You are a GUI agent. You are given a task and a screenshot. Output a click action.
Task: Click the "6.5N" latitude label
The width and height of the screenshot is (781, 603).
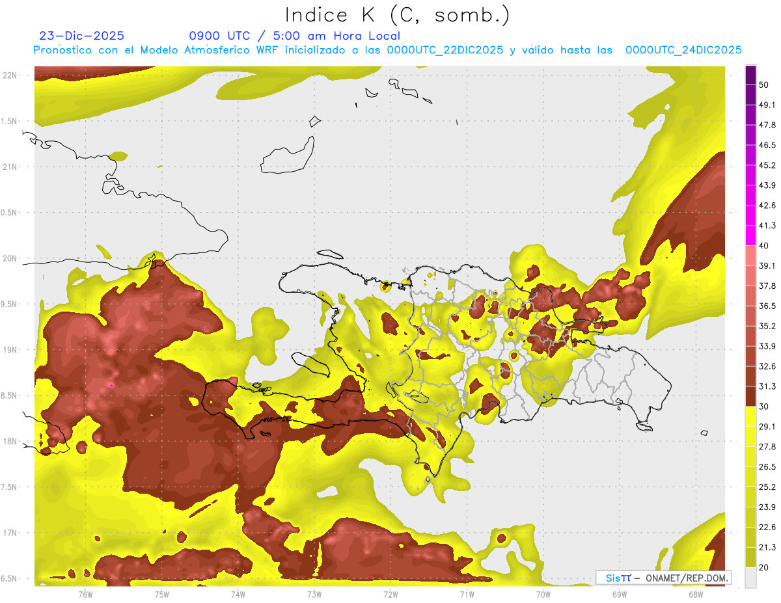10,578
